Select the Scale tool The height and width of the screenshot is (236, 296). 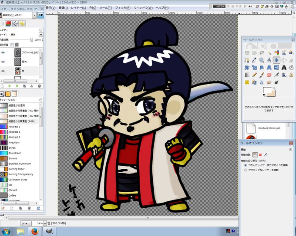pyautogui.click(x=254, y=68)
